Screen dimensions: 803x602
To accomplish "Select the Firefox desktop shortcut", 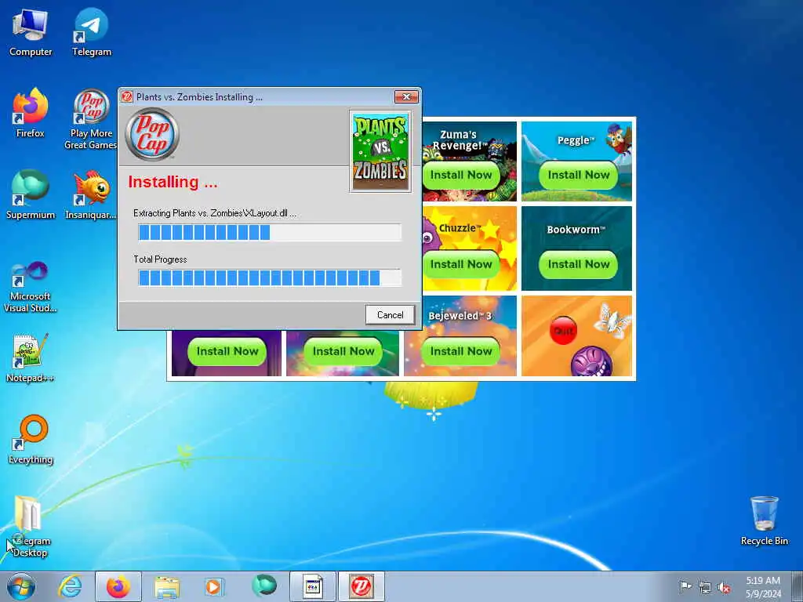I will [x=31, y=114].
